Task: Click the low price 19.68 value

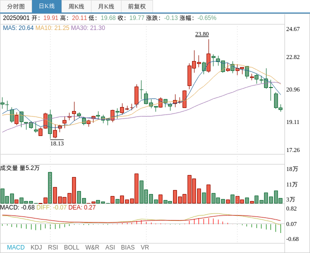Action: point(108,18)
